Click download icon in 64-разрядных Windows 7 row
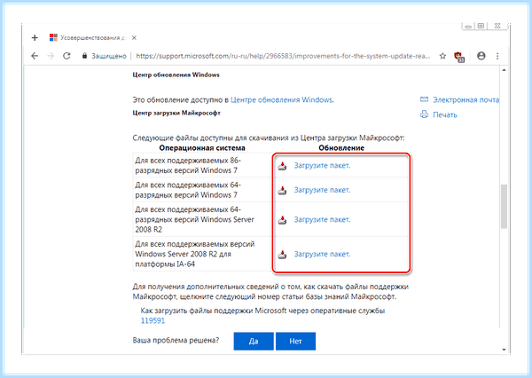This screenshot has width=532, height=378. [282, 191]
